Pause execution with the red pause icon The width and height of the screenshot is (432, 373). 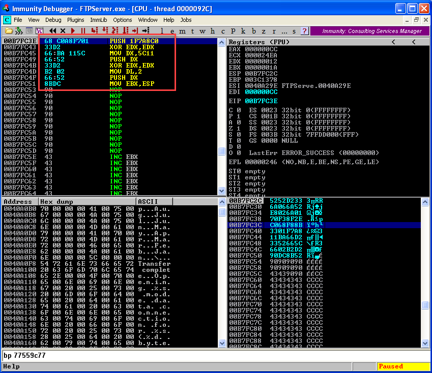(83, 31)
